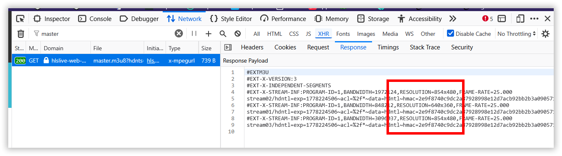Click the 200 status code badge
Screen dimensions: 562x156
point(20,61)
